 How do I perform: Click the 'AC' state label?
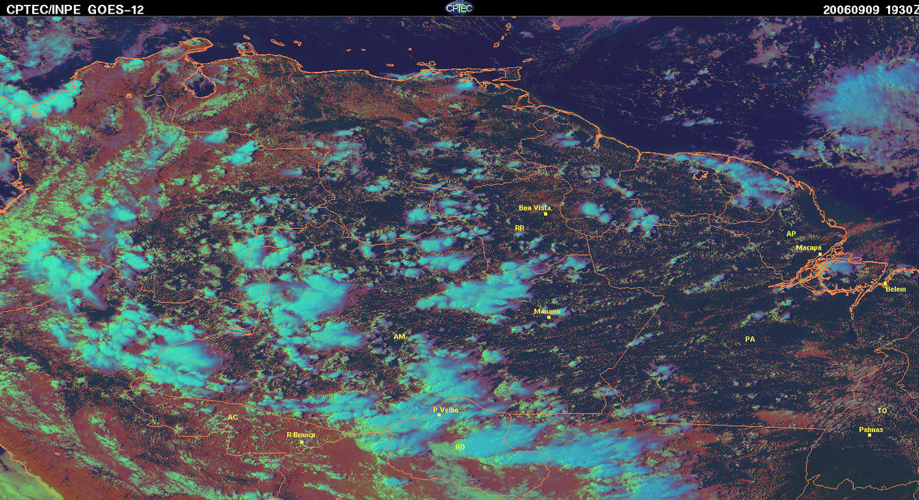tap(233, 417)
